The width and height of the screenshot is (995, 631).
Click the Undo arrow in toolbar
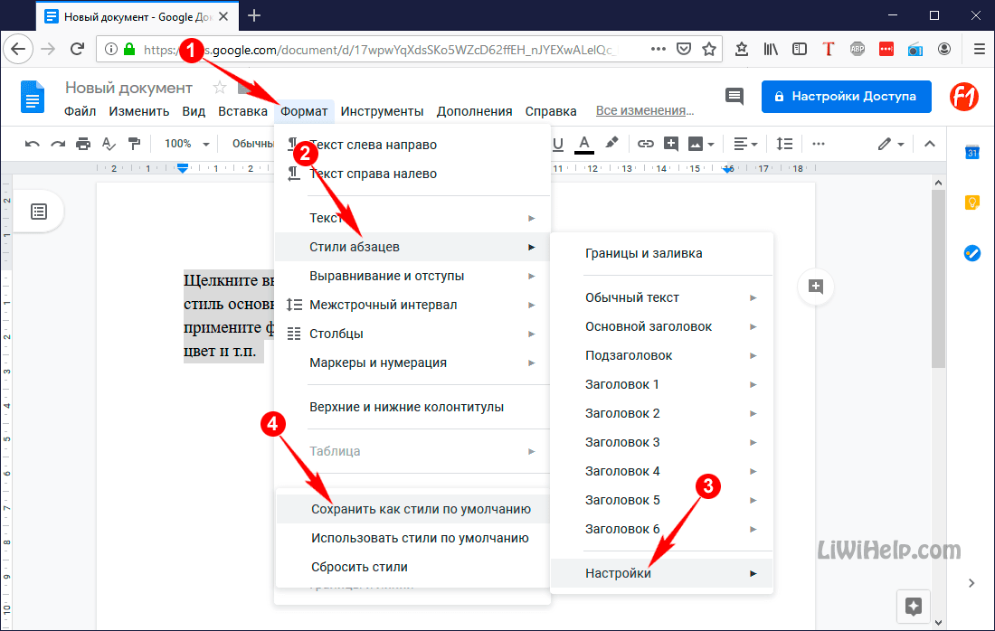pos(32,144)
